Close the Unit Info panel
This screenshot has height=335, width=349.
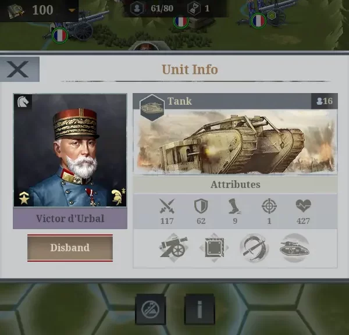[20, 69]
